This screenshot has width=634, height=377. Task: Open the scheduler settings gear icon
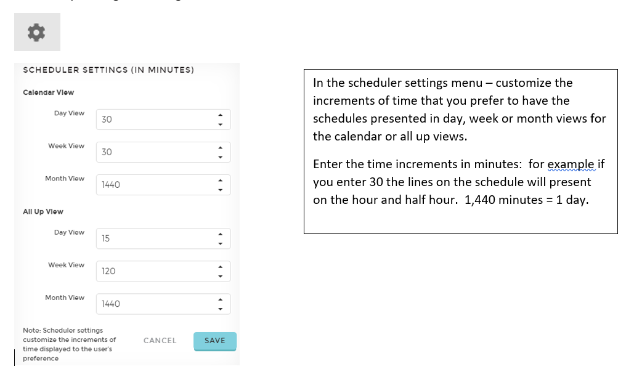[37, 32]
